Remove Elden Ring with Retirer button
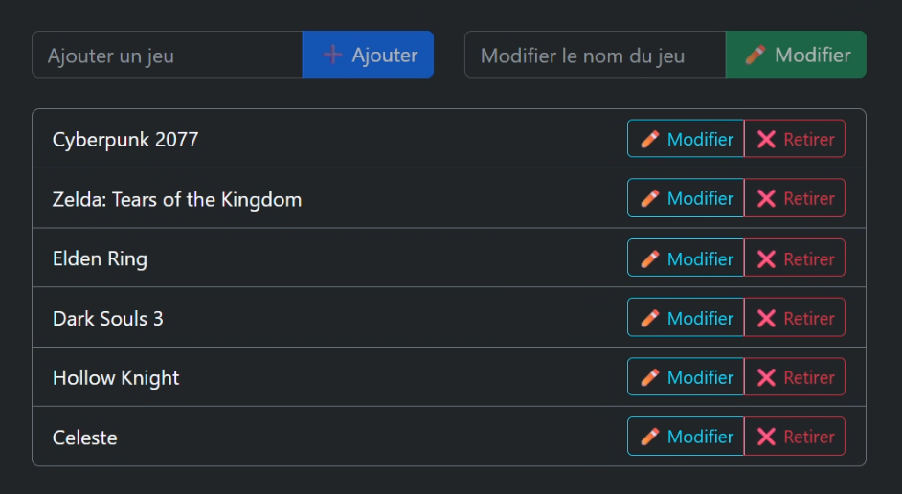This screenshot has width=902, height=494. point(795,258)
